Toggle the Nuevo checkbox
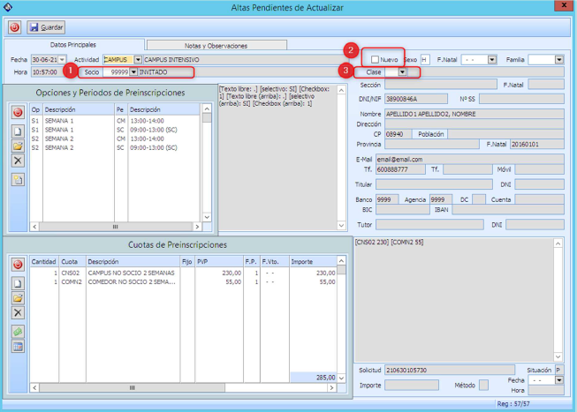Viewport: 577px width, 412px height. [376, 59]
